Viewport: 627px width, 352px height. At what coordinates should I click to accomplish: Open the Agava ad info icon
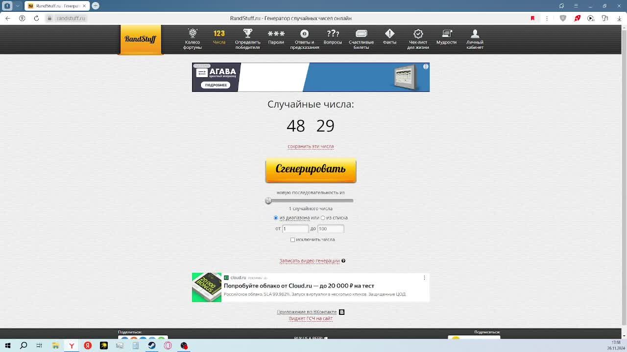426,66
